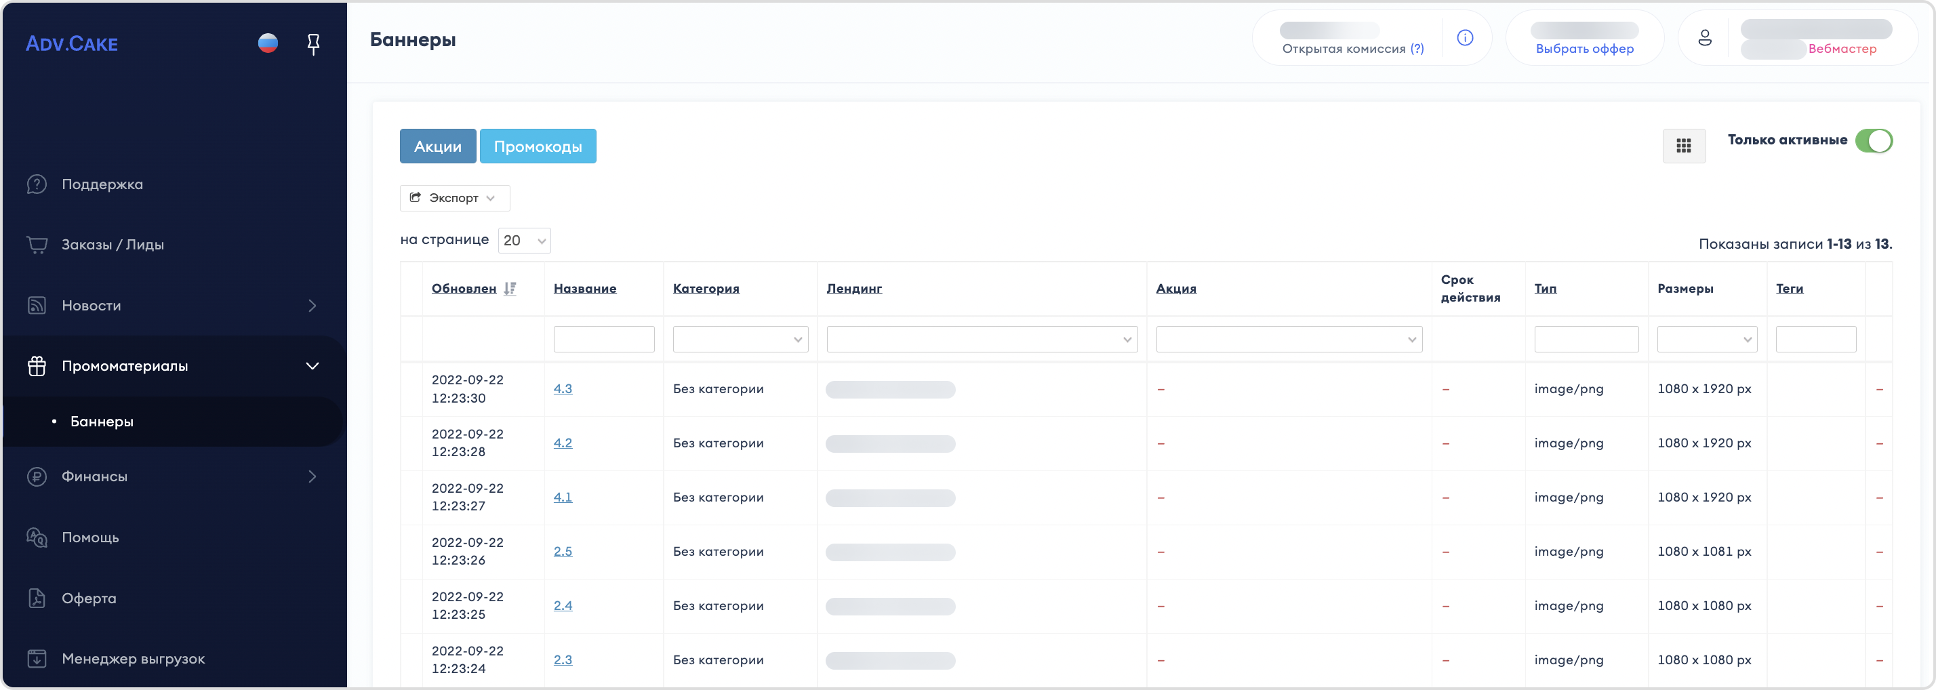The image size is (1936, 690).
Task: Select Баннеры submenu item
Action: [x=102, y=422]
